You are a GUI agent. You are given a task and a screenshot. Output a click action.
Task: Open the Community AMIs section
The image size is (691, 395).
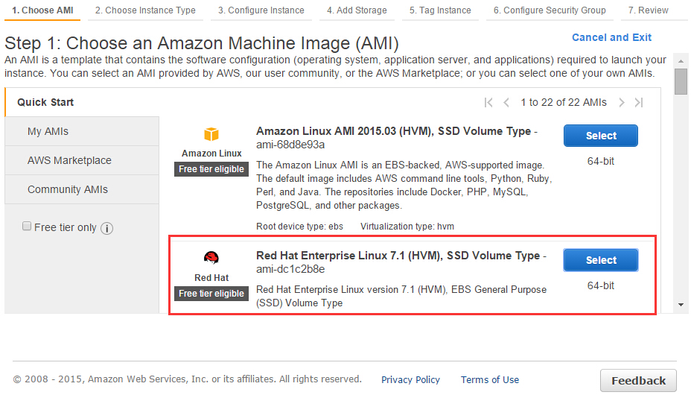[x=82, y=189]
